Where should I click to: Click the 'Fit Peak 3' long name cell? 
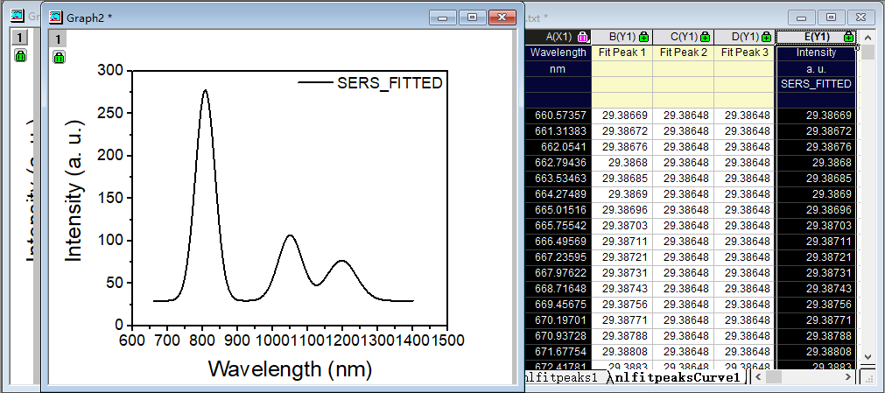(744, 53)
